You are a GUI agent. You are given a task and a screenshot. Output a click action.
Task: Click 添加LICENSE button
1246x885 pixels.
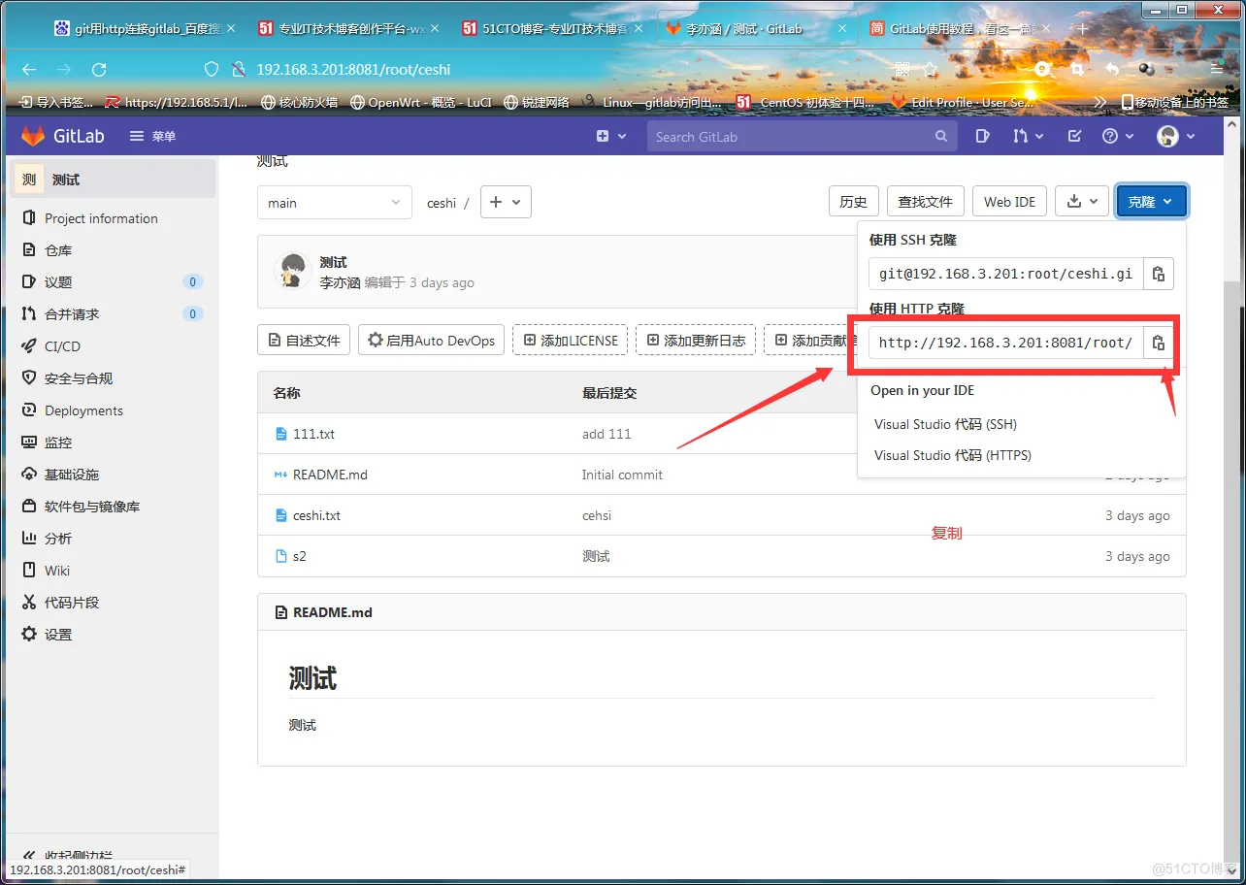[571, 340]
